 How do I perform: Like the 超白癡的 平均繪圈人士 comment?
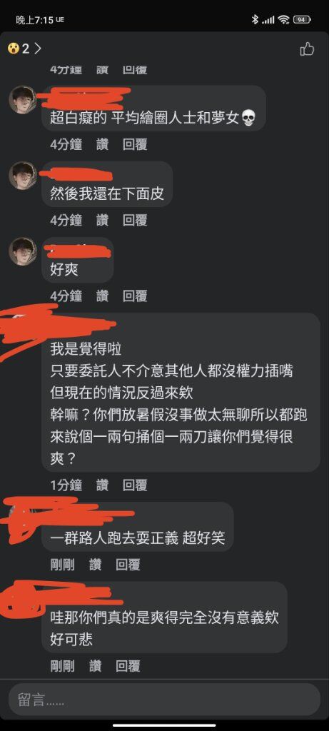[102, 144]
